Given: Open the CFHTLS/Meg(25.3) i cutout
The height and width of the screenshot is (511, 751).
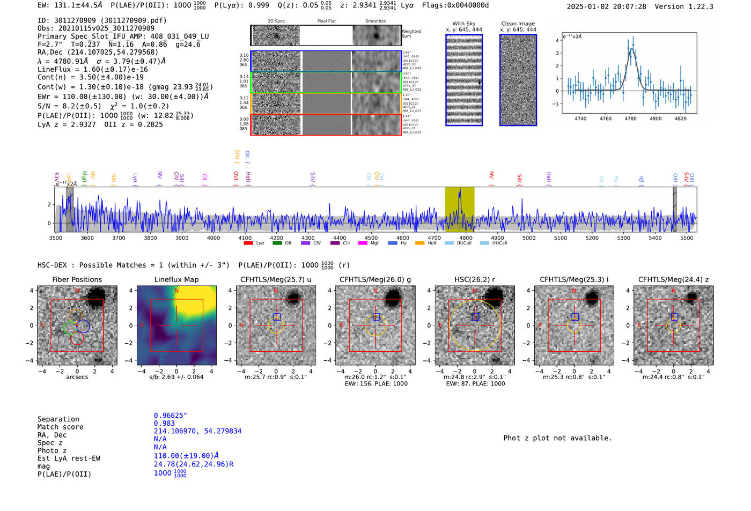Looking at the screenshot, I should coord(574,325).
